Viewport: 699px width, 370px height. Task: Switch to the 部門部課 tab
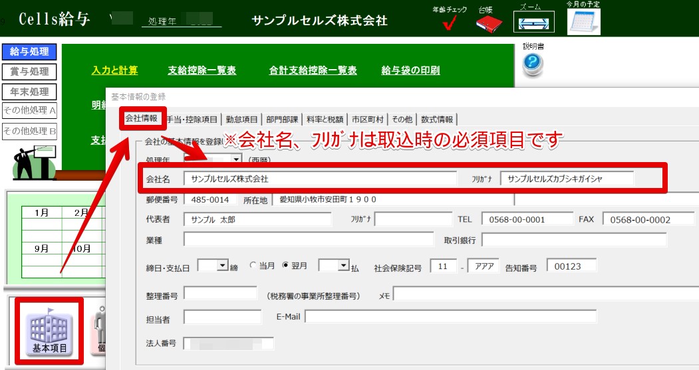(x=282, y=120)
